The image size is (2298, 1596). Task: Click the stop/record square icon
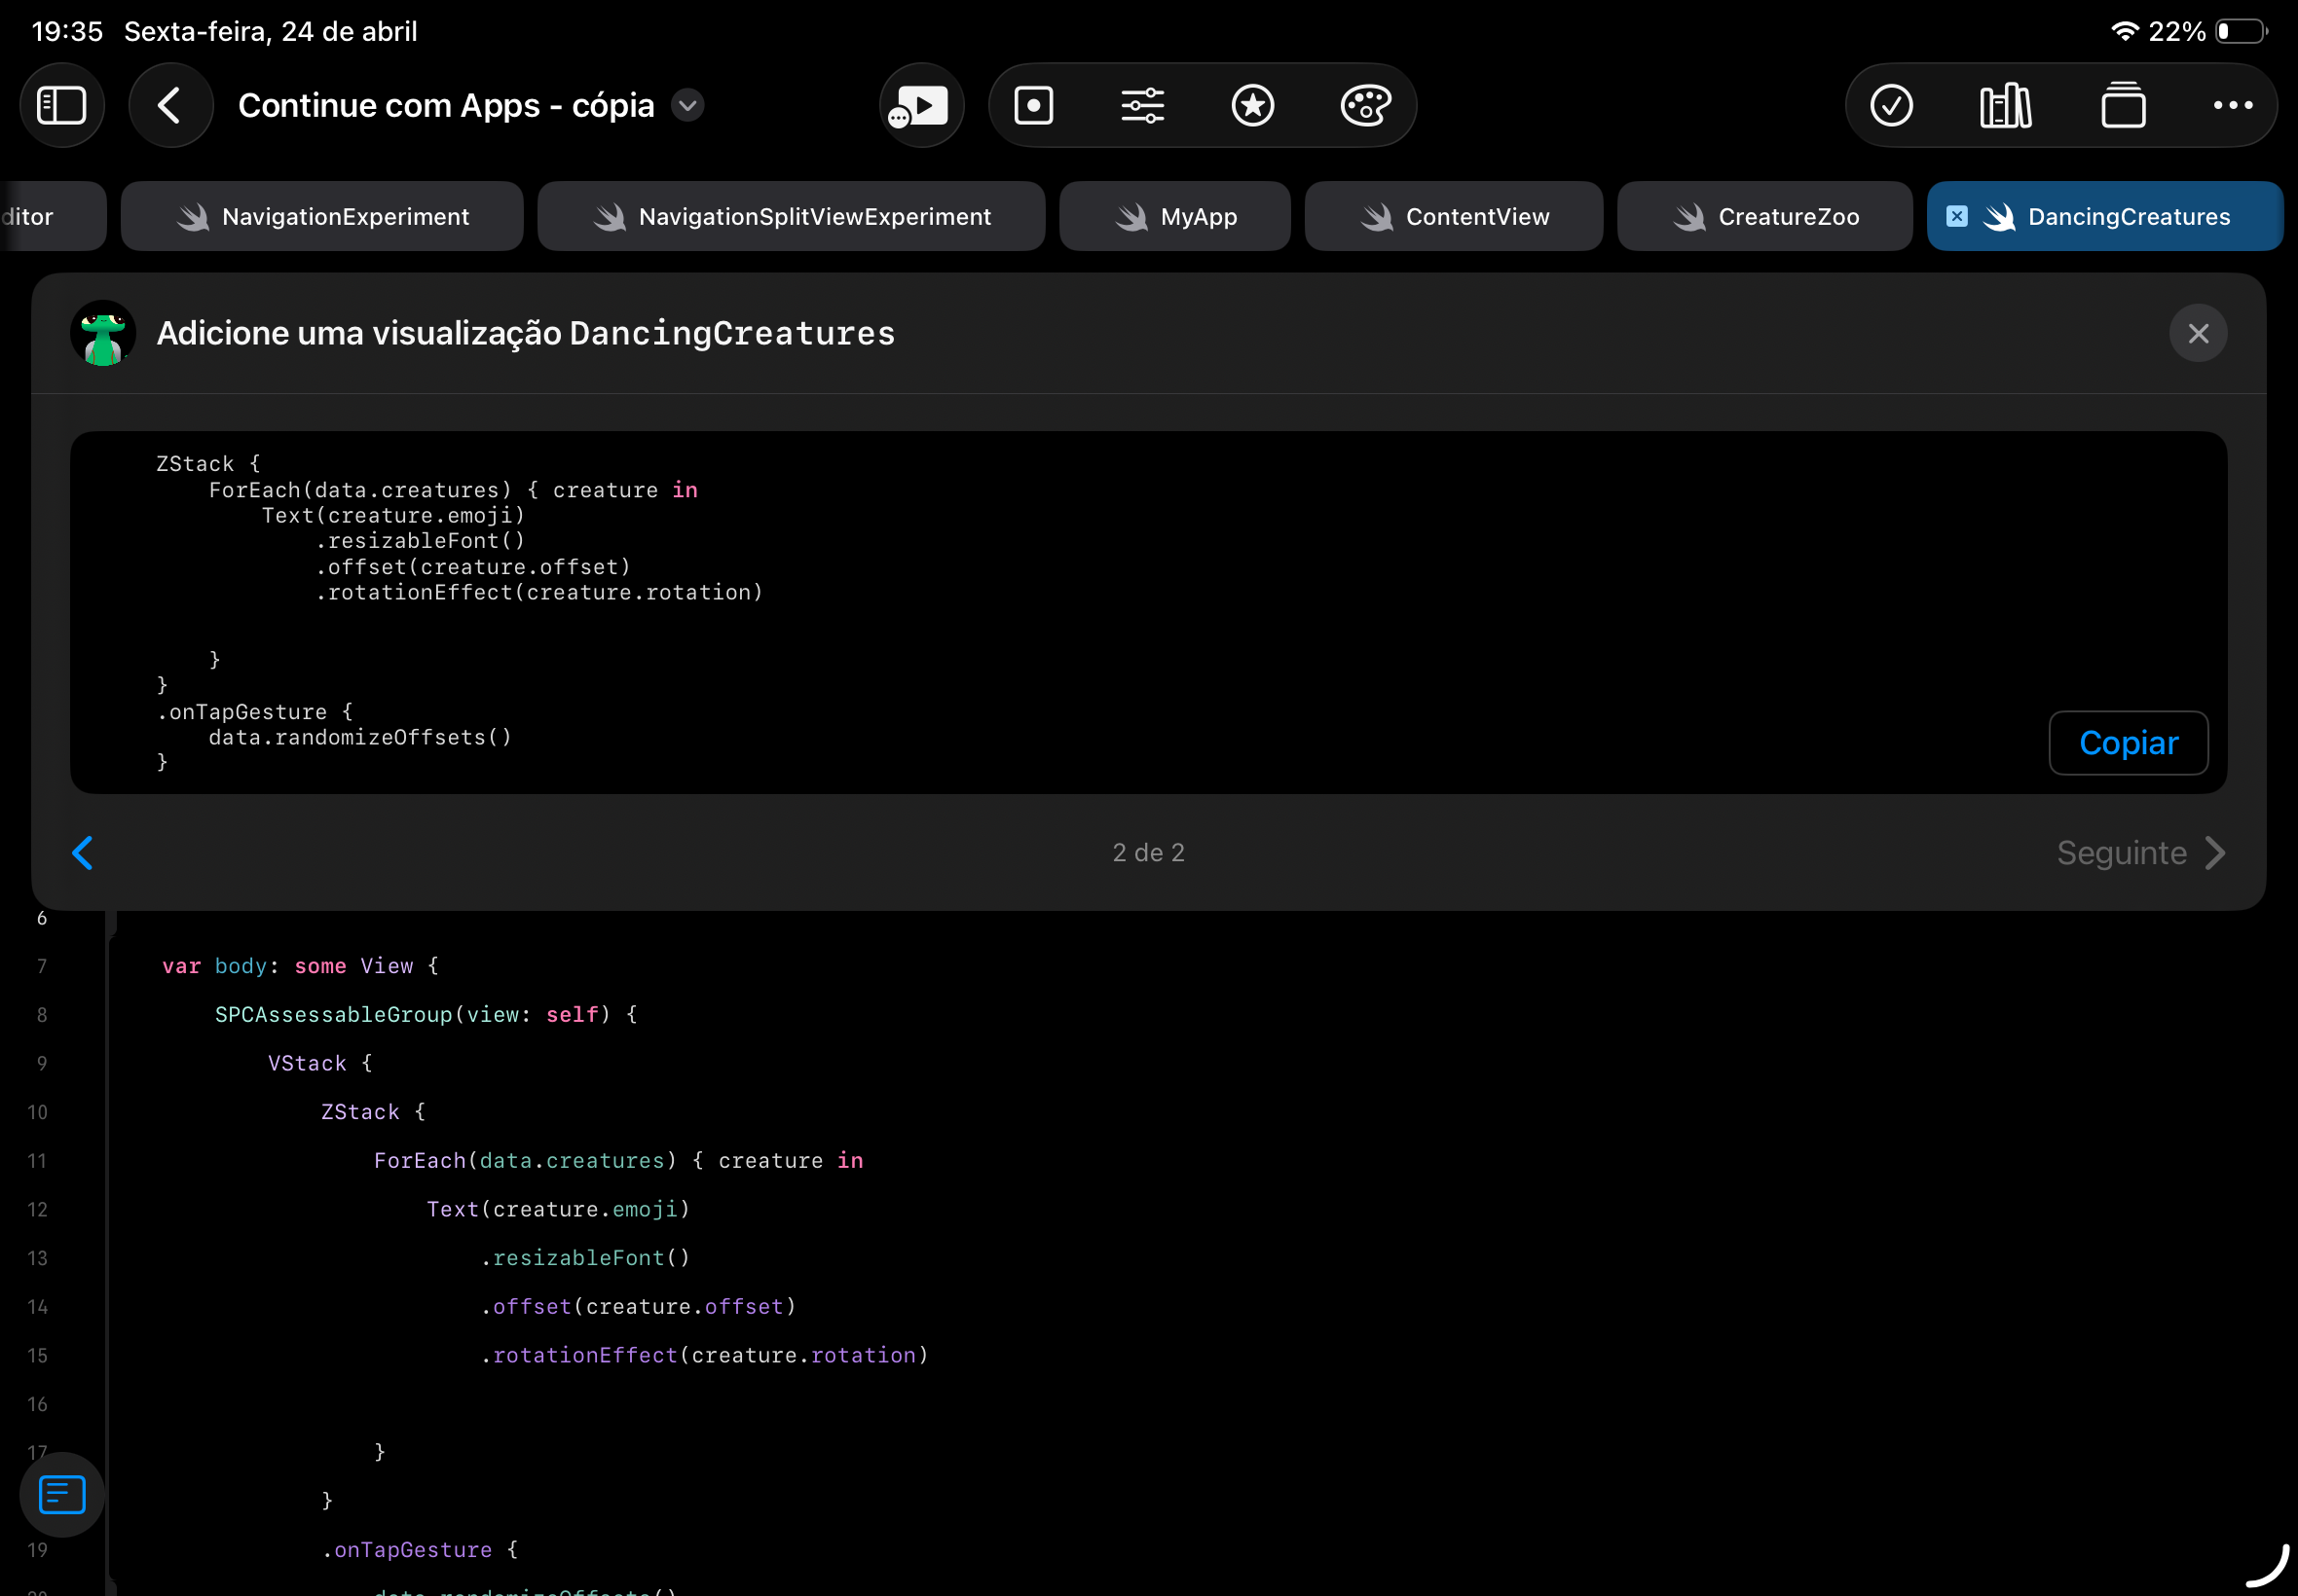[x=1033, y=105]
